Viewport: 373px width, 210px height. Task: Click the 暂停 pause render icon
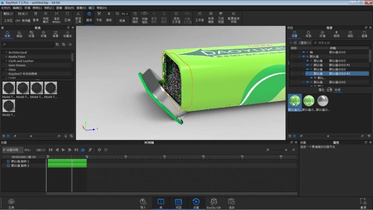pyautogui.click(x=36, y=17)
